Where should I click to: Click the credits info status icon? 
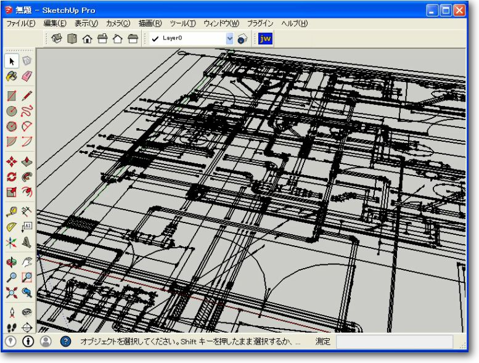pos(28,341)
